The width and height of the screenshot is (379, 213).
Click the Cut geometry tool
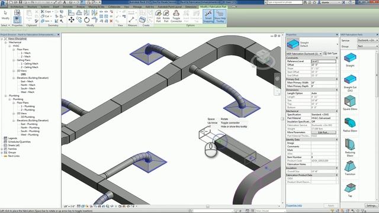pos(46,16)
